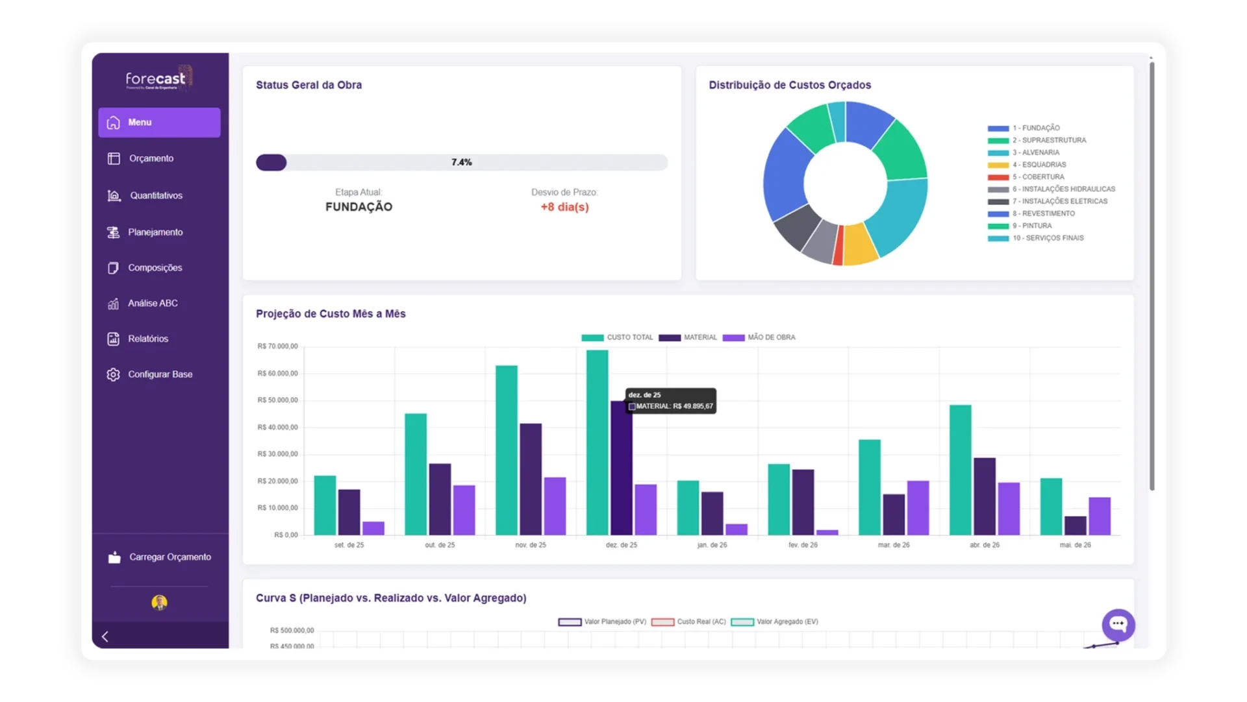Click the Relatórios report icon
The width and height of the screenshot is (1247, 702).
114,339
